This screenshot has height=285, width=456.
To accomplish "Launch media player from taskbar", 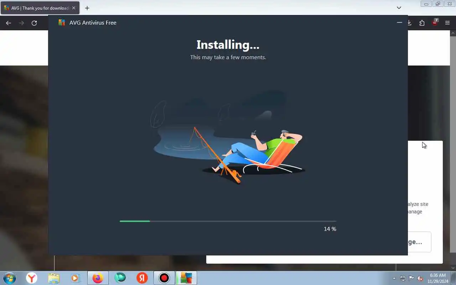I will [76, 278].
